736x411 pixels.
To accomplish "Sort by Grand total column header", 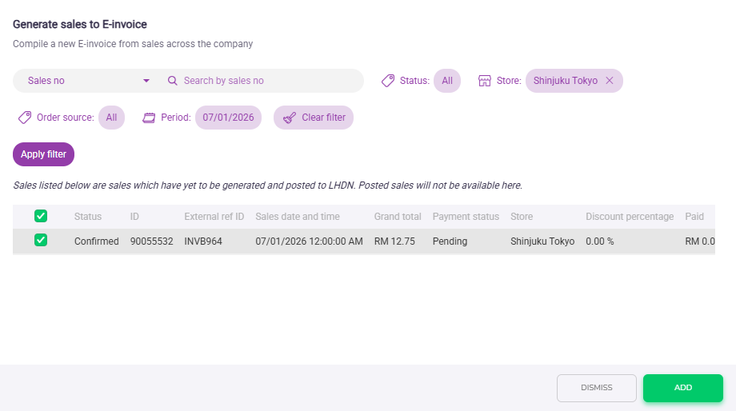I will [x=397, y=217].
